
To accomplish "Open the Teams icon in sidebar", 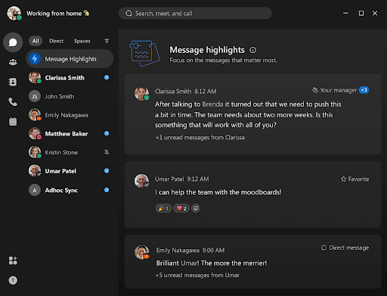I will [x=13, y=62].
